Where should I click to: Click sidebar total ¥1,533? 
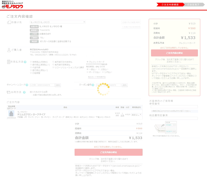(x=188, y=38)
